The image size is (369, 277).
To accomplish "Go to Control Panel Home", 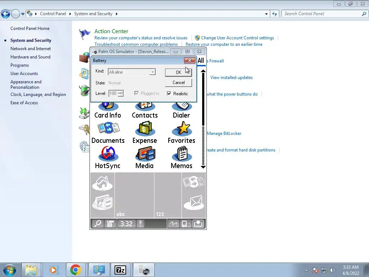I will point(30,28).
